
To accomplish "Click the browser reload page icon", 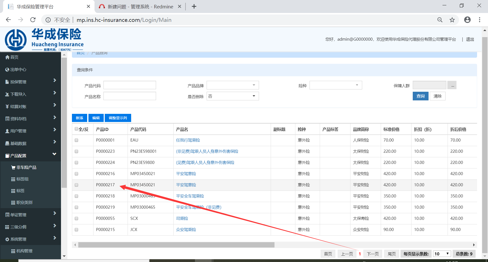I will click(x=33, y=20).
